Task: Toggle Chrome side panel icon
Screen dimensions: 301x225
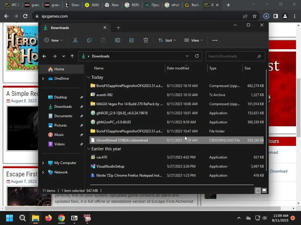Action: (276, 16)
